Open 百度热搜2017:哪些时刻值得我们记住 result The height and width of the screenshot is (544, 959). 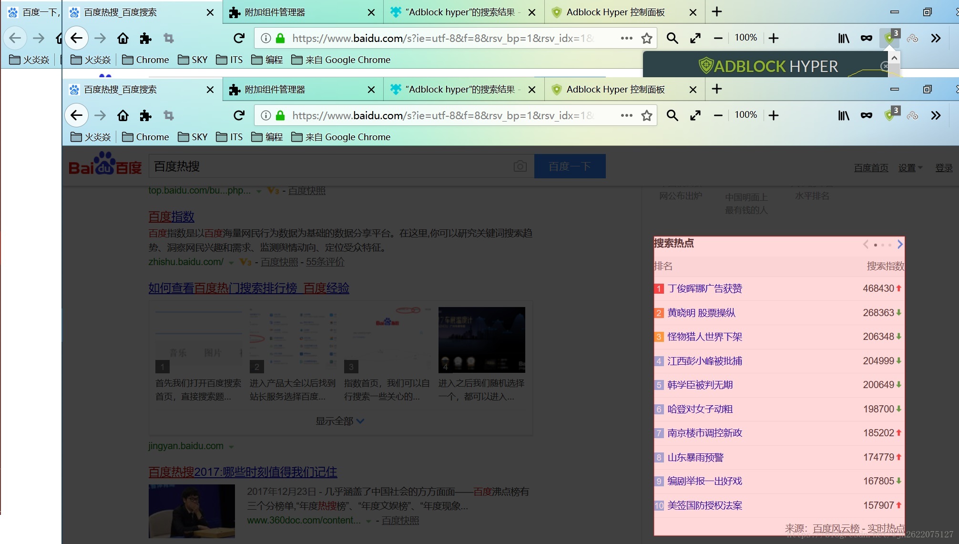tap(243, 472)
